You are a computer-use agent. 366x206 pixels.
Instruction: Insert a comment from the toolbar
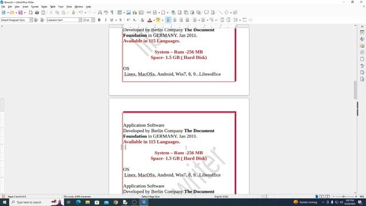pos(206,13)
